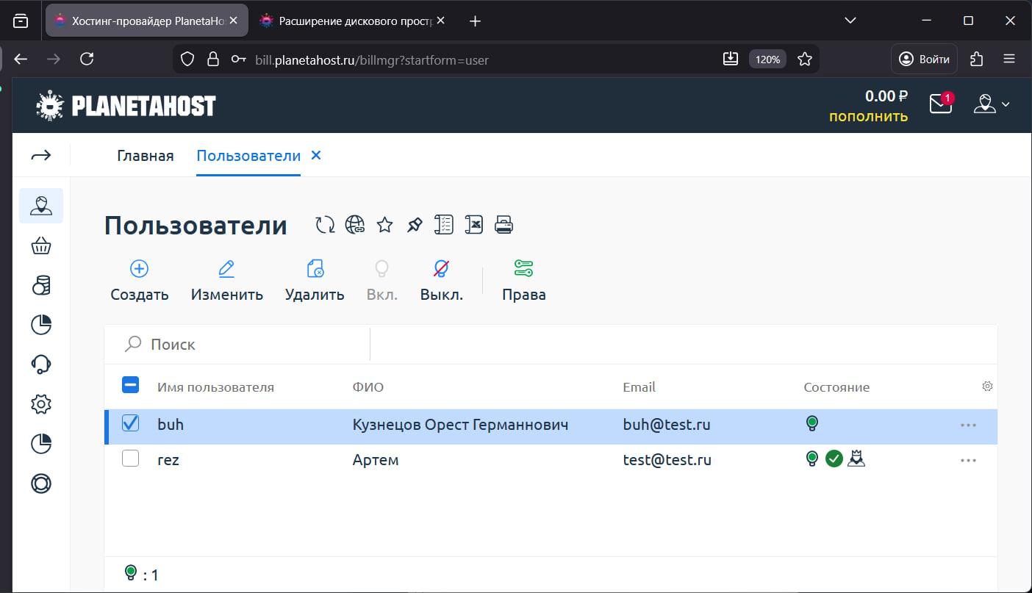The height and width of the screenshot is (593, 1032).
Task: Add Пользователи page to favorites star
Action: coord(384,224)
